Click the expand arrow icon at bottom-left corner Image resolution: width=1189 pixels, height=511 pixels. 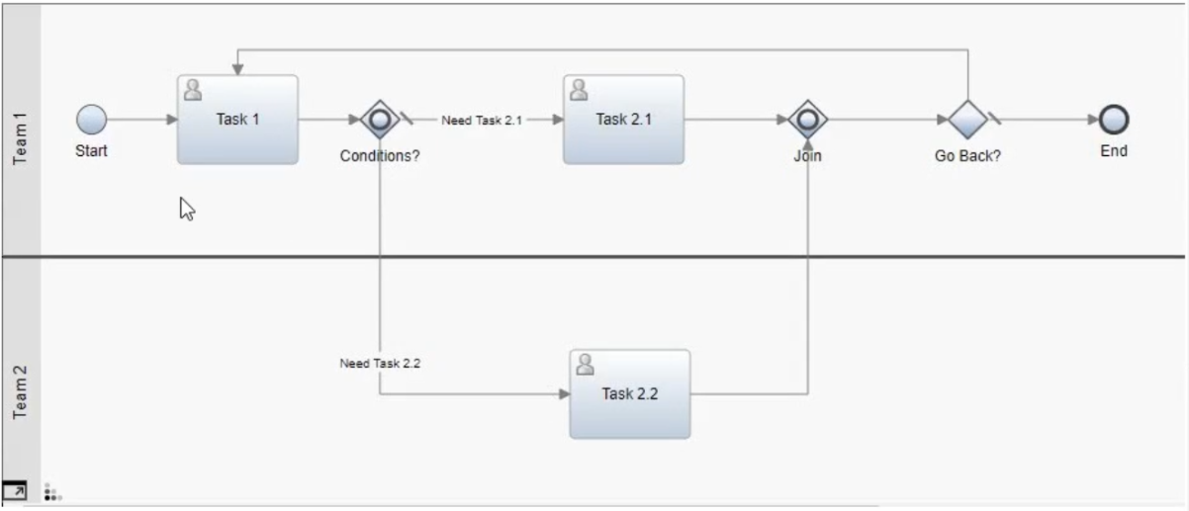(x=14, y=490)
